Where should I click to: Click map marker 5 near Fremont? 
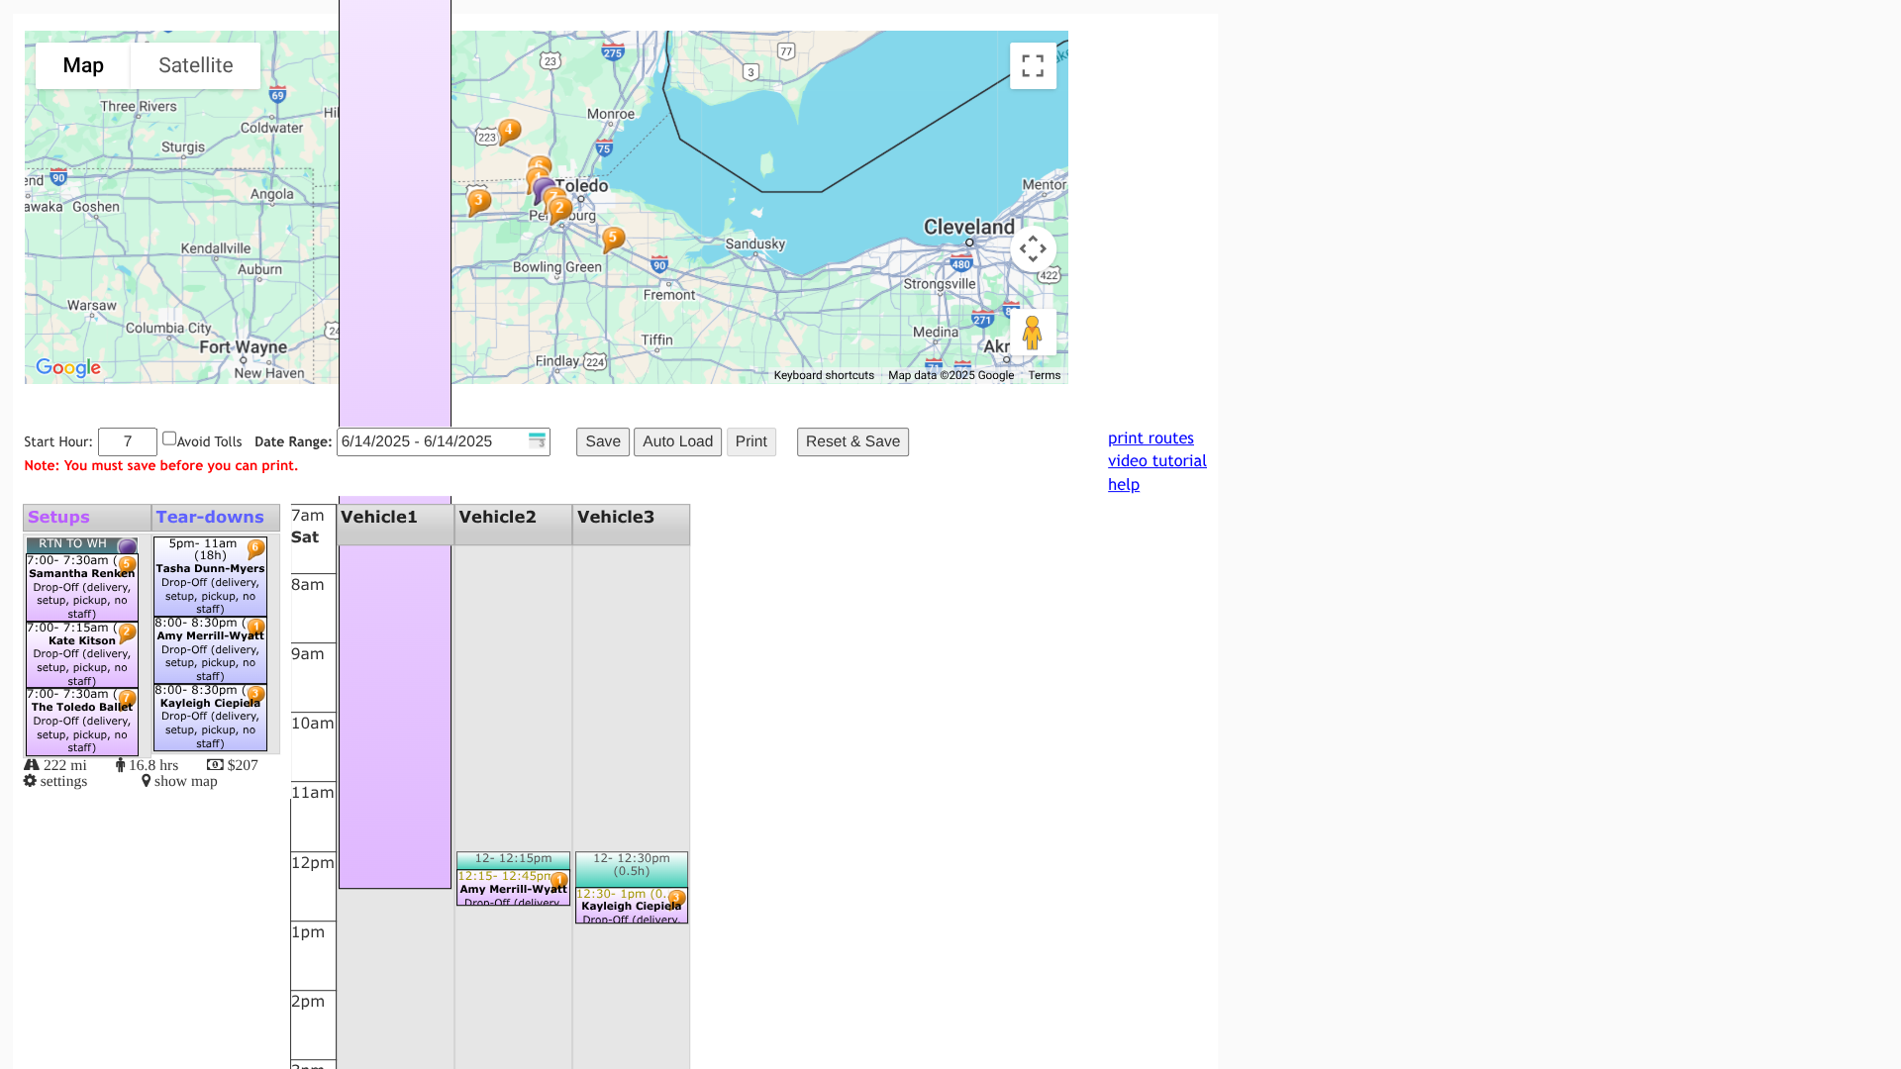pyautogui.click(x=613, y=238)
